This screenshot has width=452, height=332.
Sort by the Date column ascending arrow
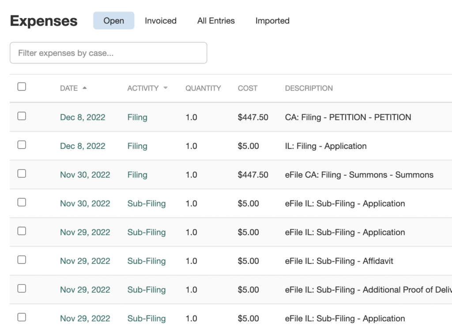pyautogui.click(x=84, y=88)
